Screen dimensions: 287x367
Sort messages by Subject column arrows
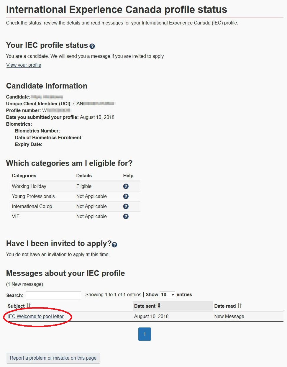point(28,306)
